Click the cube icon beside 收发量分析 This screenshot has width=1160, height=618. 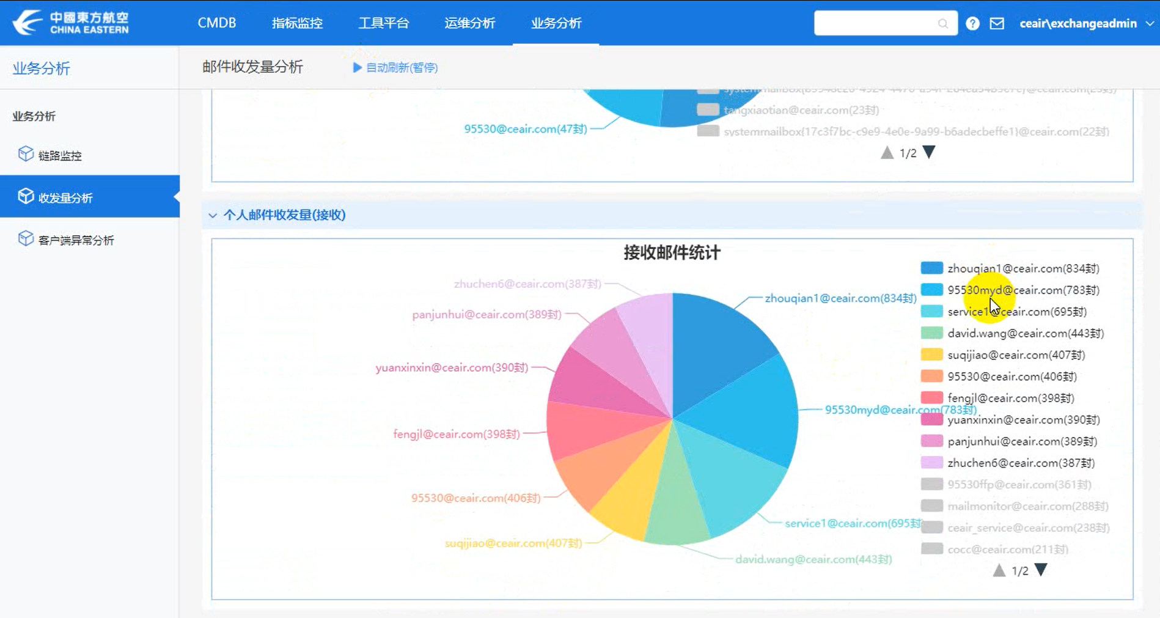tap(26, 196)
